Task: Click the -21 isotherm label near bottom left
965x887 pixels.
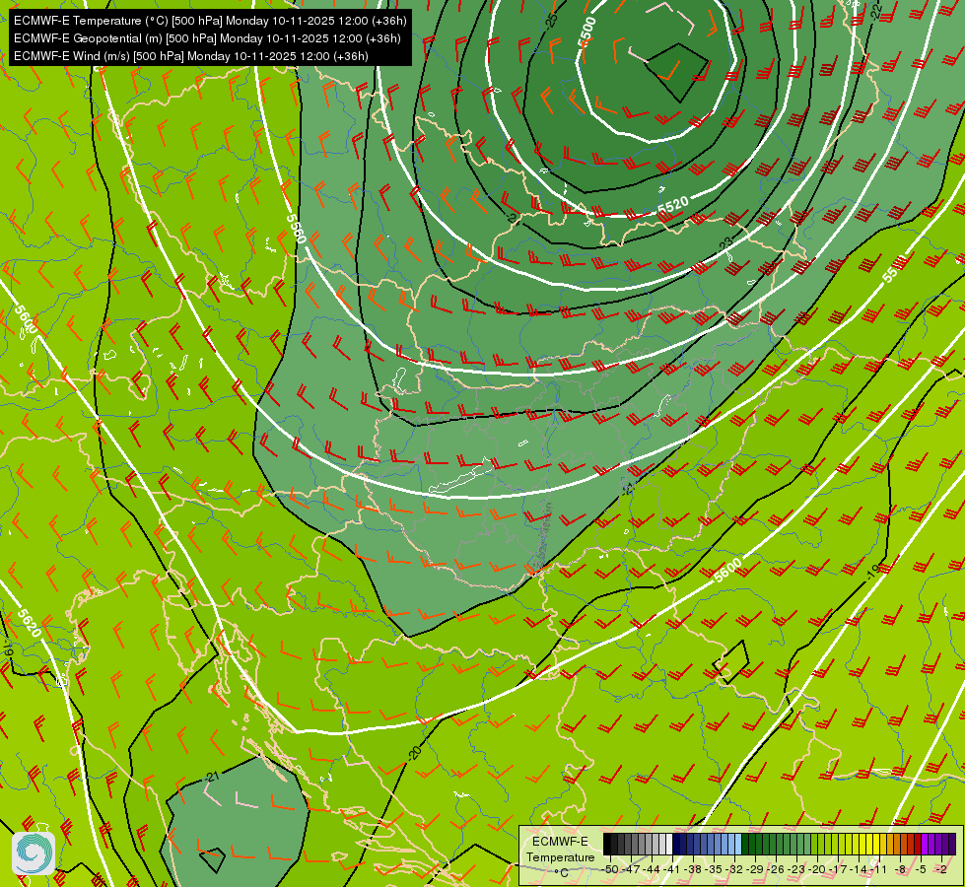Action: (x=212, y=777)
